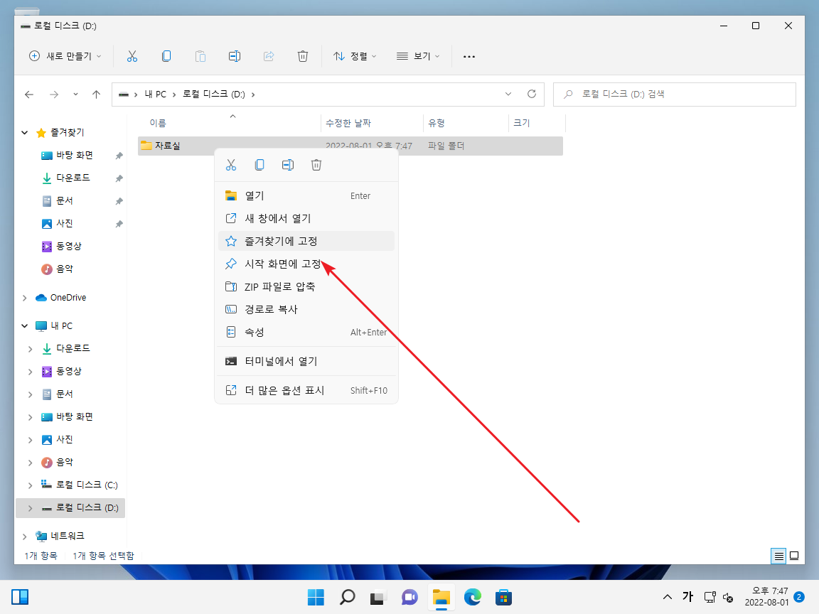Click the Cut icon in the toolbar
This screenshot has width=819, height=614.
(x=132, y=56)
